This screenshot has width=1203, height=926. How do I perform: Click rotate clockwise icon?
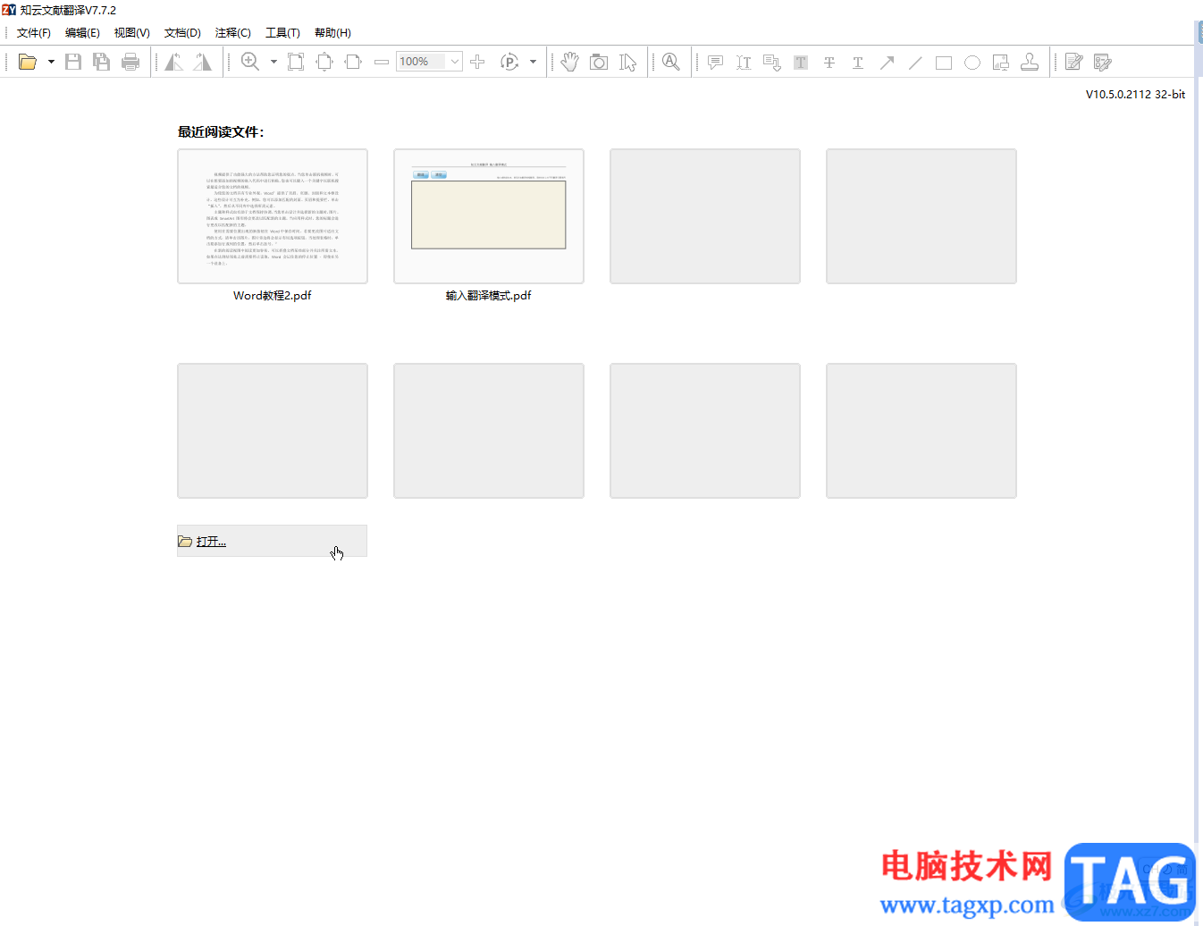click(x=203, y=62)
